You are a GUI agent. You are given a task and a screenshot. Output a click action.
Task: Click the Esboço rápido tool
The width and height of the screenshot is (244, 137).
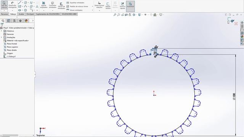tap(122, 6)
